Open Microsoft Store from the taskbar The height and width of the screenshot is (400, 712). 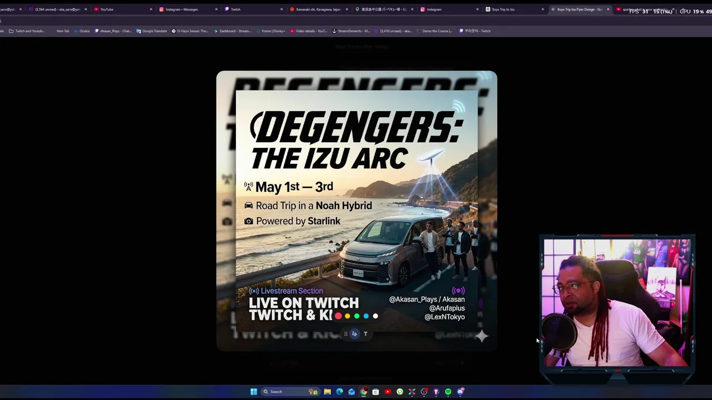[375, 392]
